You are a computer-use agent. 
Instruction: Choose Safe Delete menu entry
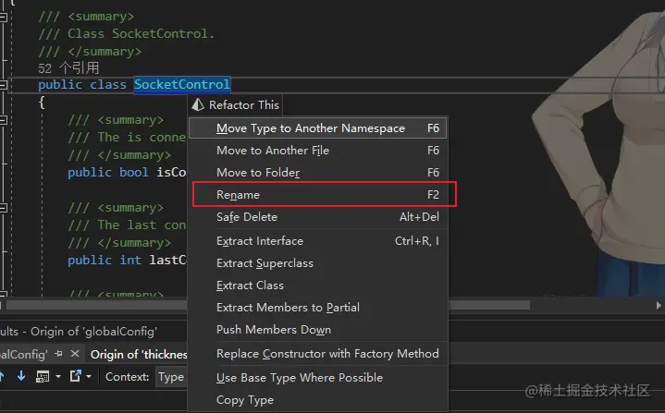[246, 217]
